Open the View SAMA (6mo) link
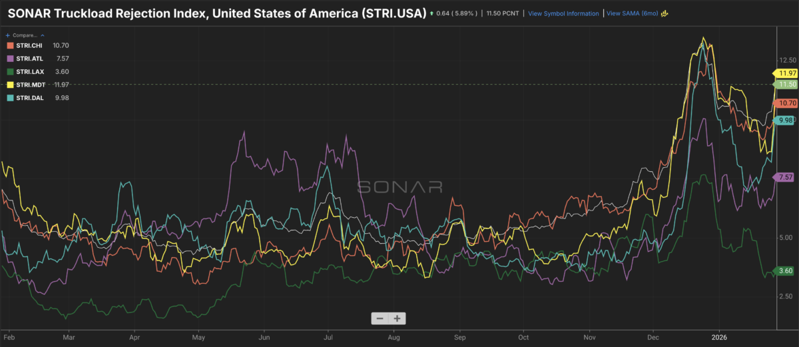 (631, 13)
